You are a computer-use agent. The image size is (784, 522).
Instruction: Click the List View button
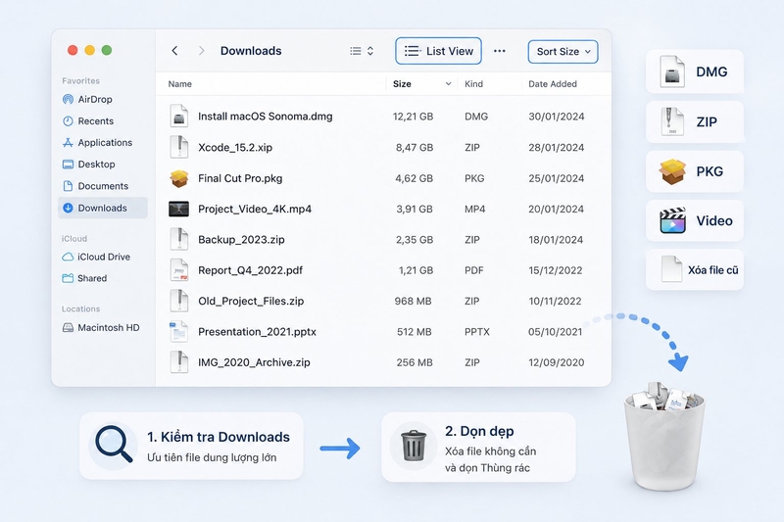(x=438, y=51)
